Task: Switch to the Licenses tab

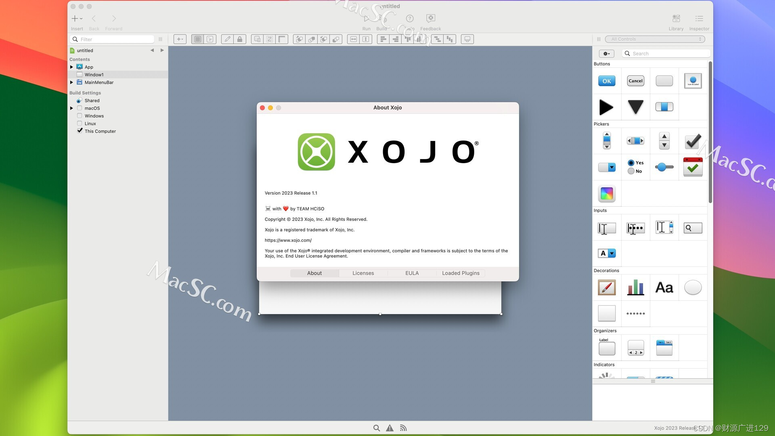Action: click(363, 273)
